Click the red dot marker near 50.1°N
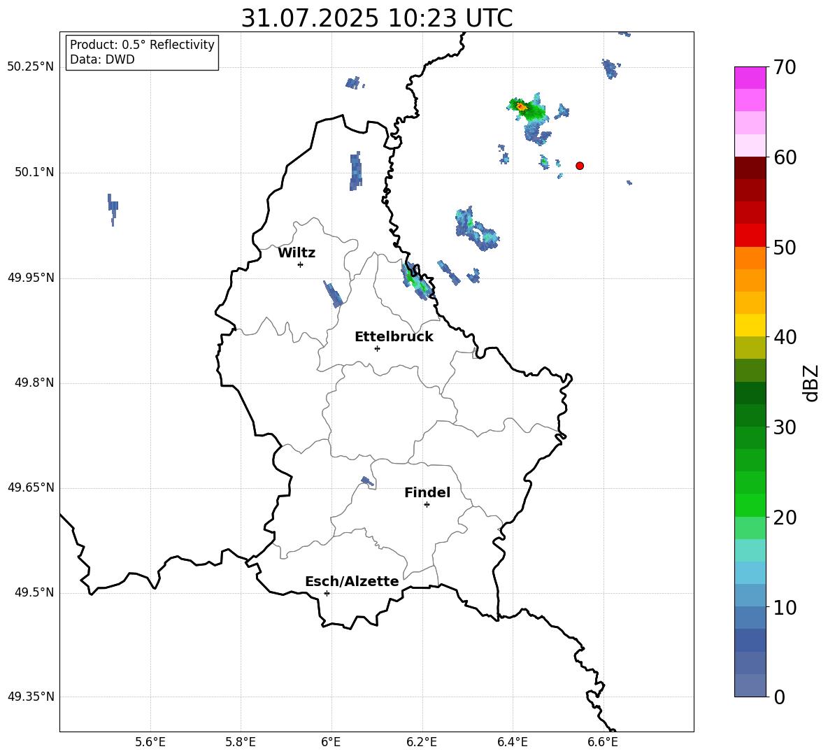This screenshot has height=756, width=828. [580, 166]
